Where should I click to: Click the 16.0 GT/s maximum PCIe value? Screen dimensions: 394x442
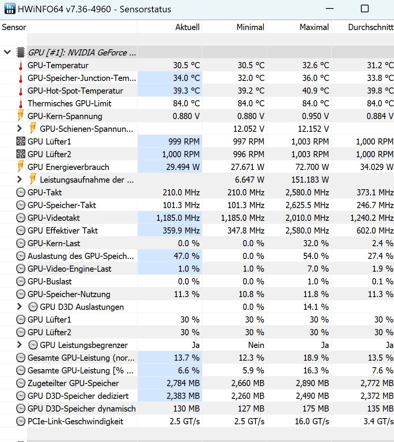(312, 421)
